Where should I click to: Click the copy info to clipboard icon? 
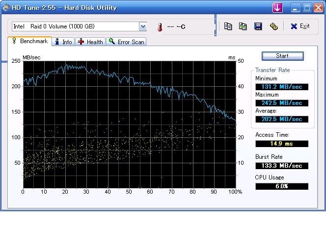click(x=228, y=26)
